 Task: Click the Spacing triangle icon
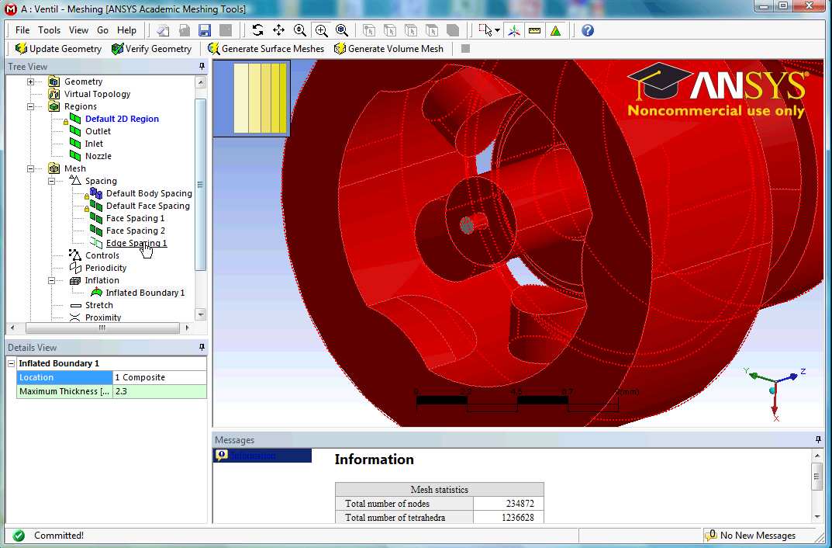74,181
